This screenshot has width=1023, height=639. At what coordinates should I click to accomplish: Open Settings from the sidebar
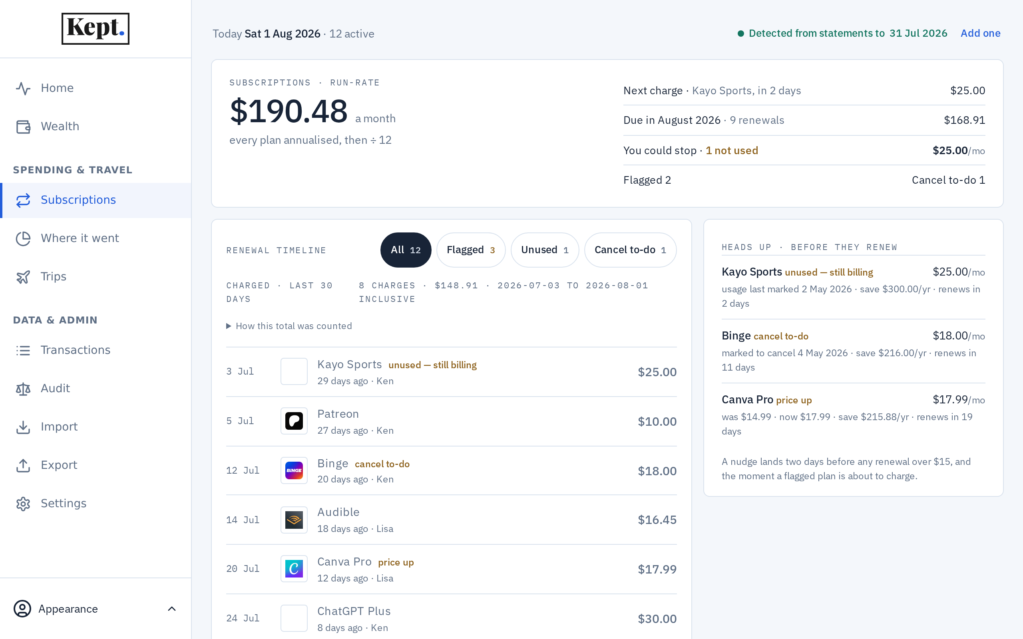tap(96, 504)
